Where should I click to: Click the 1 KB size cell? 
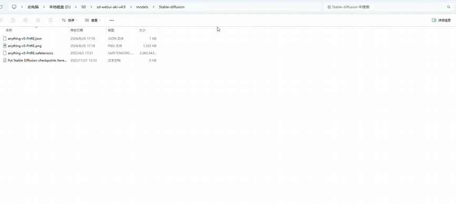coord(153,38)
